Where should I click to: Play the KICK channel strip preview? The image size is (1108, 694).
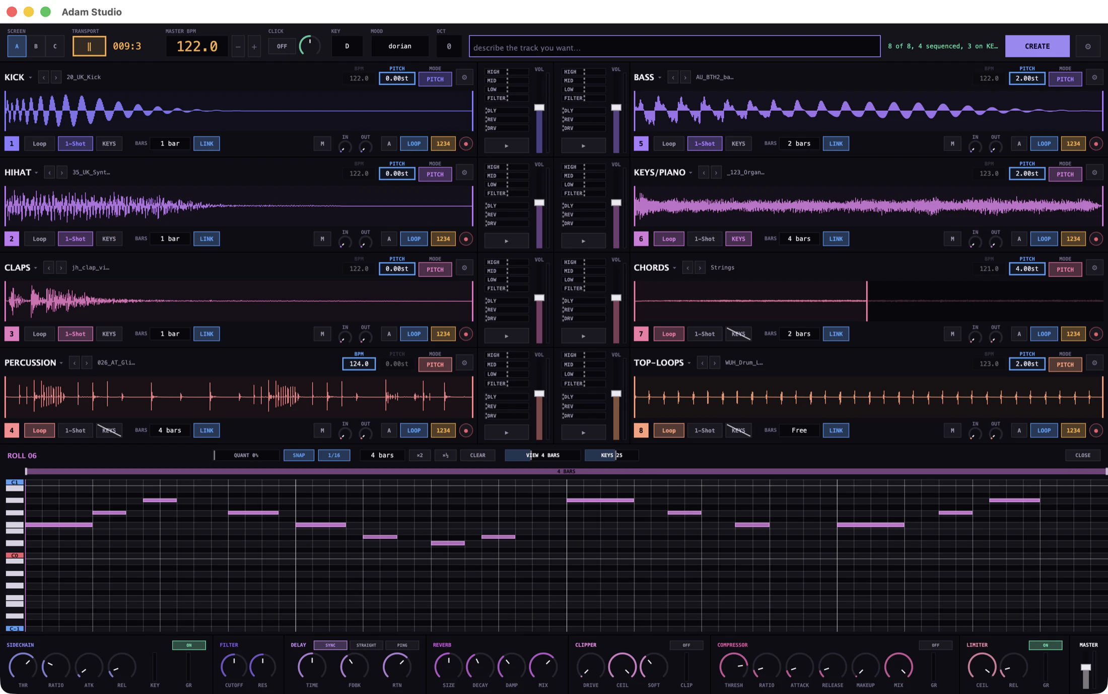click(506, 146)
